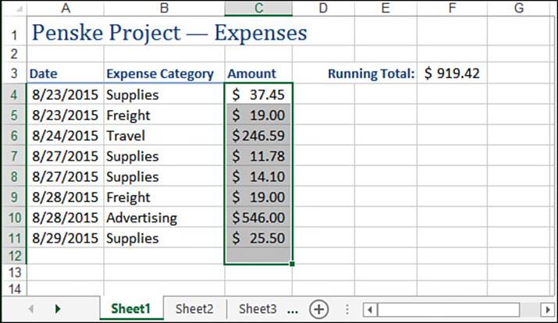The width and height of the screenshot is (558, 323).
Task: Switch to Sheet1 tab
Action: click(131, 308)
